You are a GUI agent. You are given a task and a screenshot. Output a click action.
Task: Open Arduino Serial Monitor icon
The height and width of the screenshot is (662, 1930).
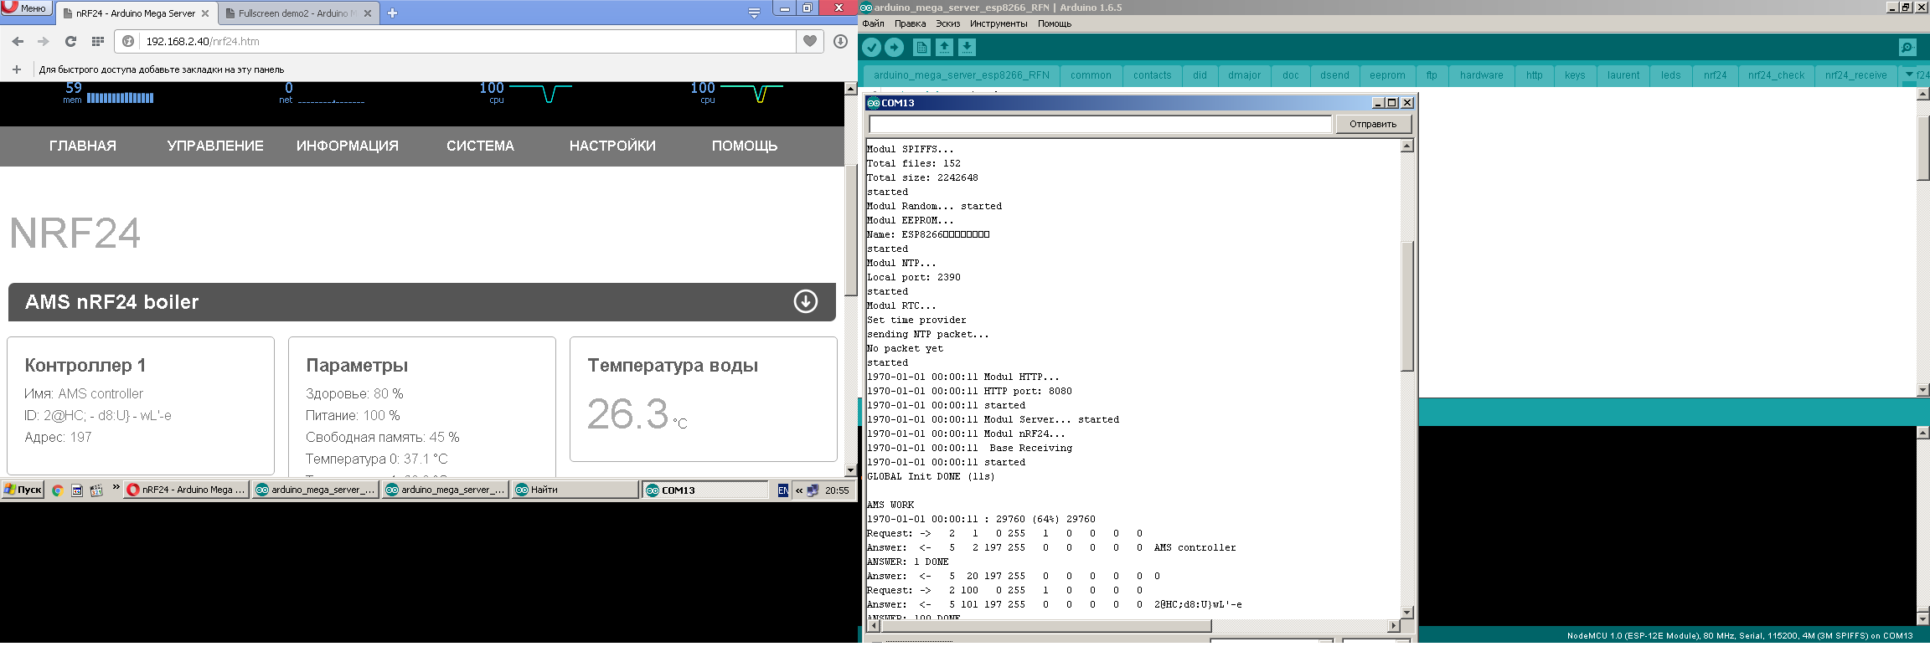tap(1907, 47)
